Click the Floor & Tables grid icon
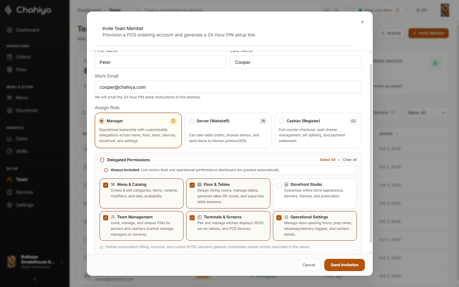 point(199,185)
